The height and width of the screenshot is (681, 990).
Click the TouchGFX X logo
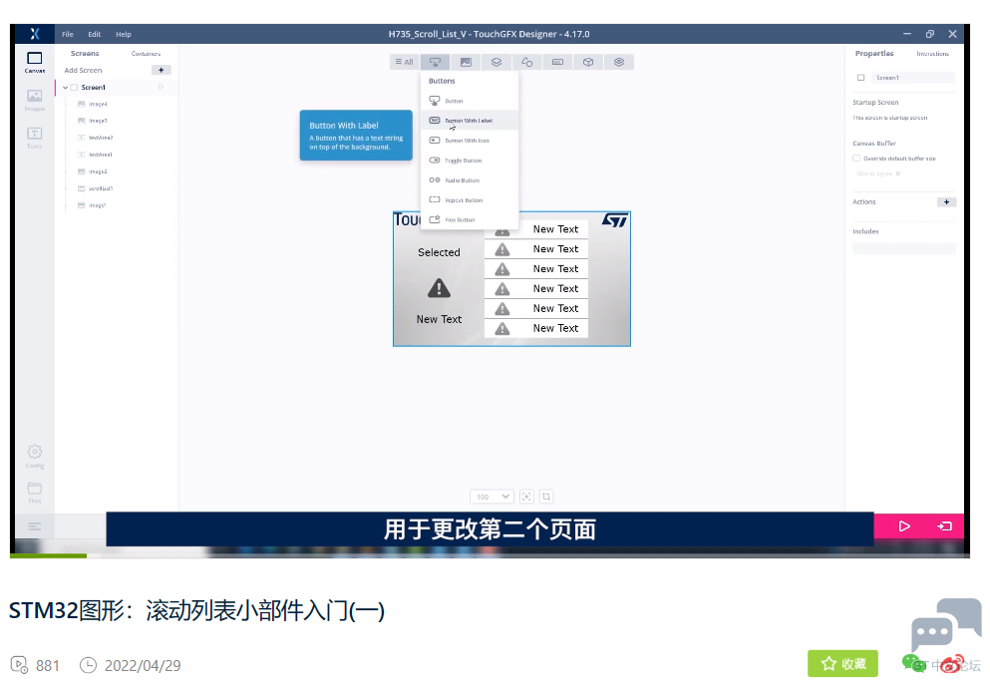pos(35,34)
